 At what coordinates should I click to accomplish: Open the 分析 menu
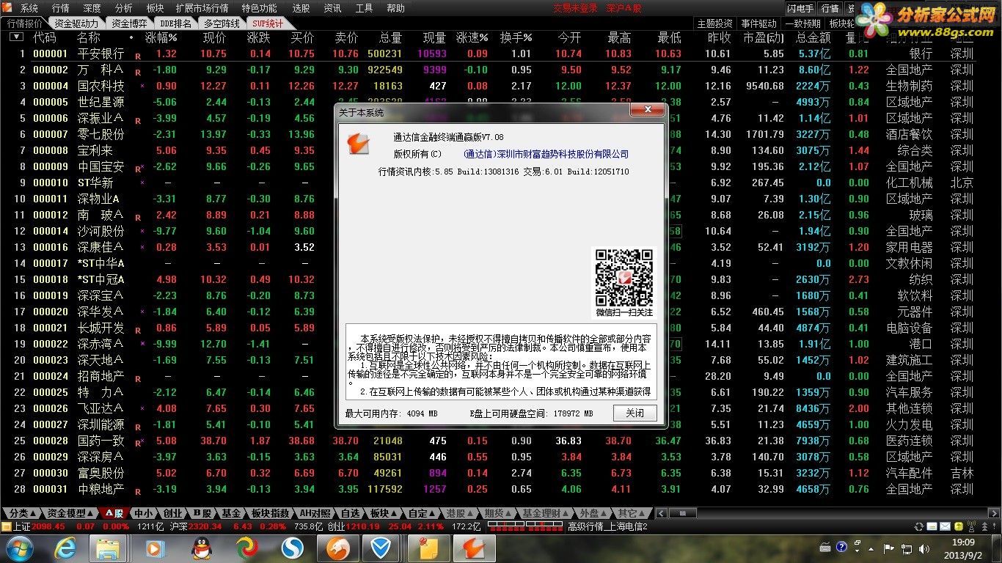(124, 8)
